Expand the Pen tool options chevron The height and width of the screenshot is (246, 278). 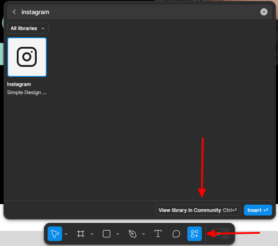pos(144,234)
